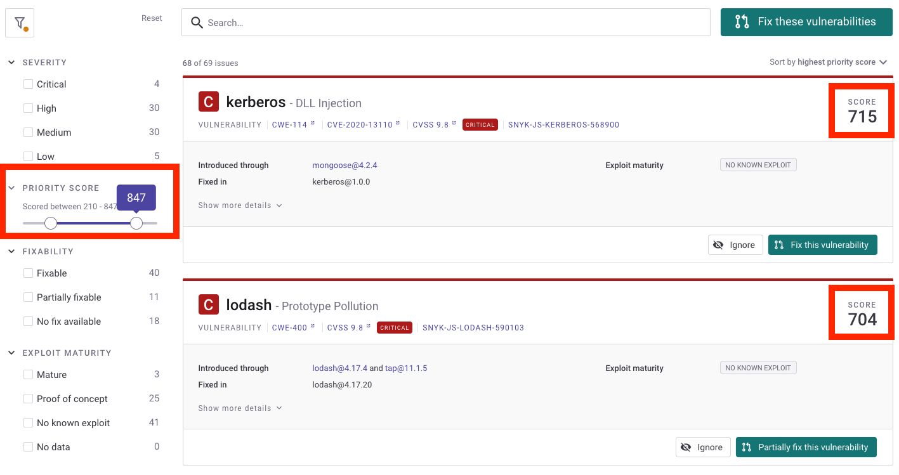Click the lodash critical severity C badge
The height and width of the screenshot is (475, 899).
point(209,304)
